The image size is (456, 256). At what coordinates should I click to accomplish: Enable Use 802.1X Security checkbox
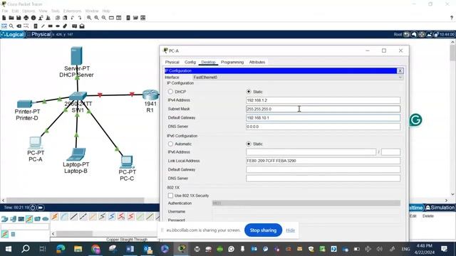coord(170,196)
